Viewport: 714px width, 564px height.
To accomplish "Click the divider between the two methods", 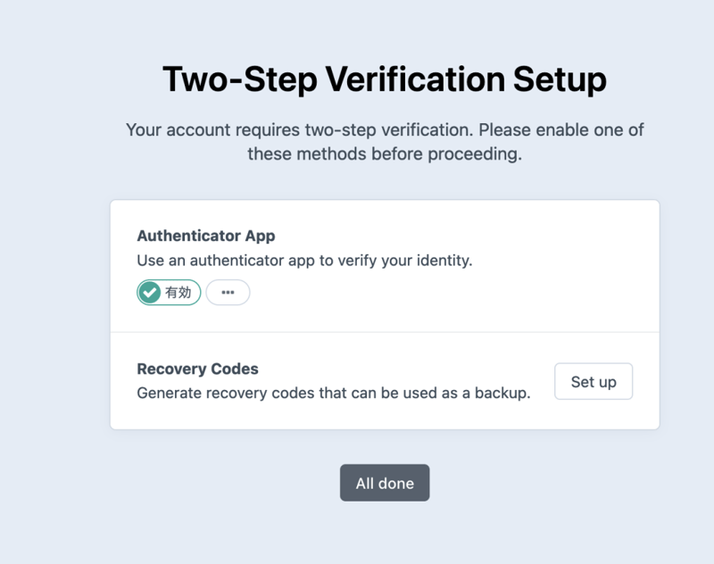I will tap(385, 332).
